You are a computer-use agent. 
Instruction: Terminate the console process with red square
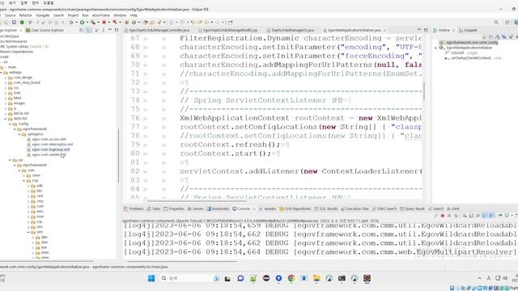click(x=443, y=216)
